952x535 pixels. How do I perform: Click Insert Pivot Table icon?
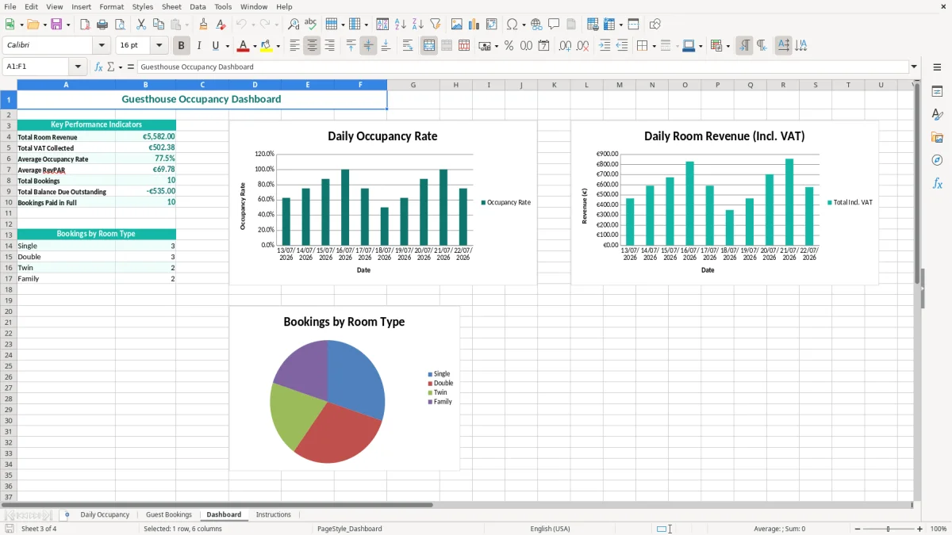point(492,25)
